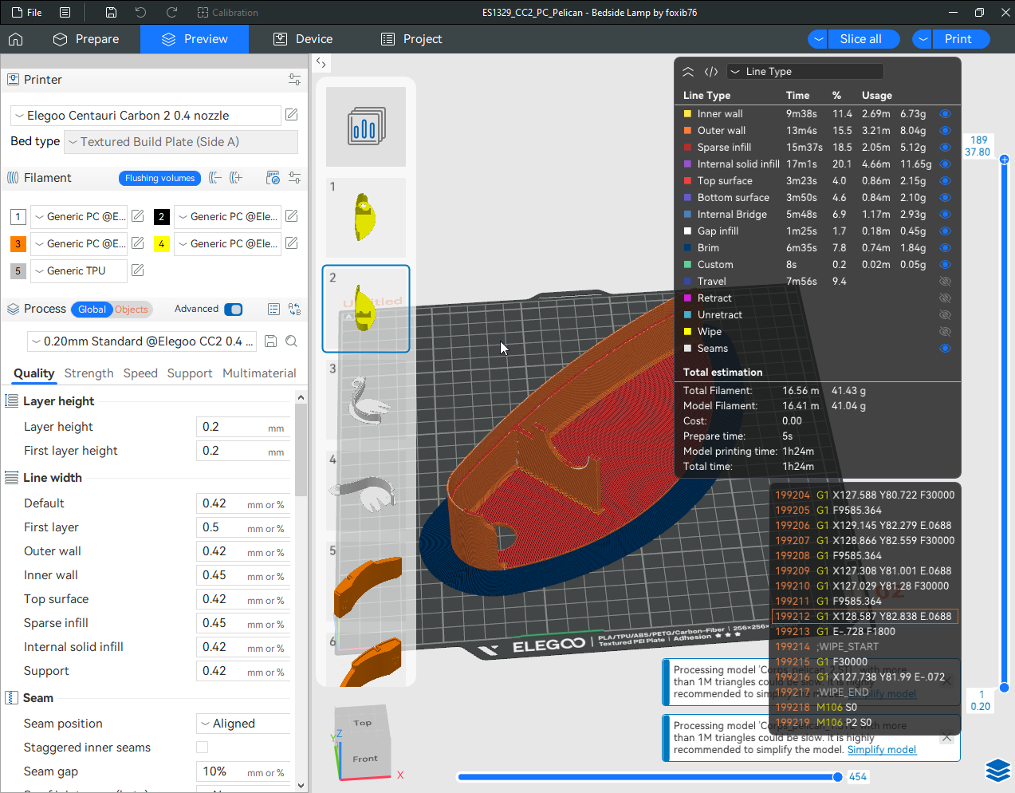Open the Bed type dropdown

[x=181, y=142]
